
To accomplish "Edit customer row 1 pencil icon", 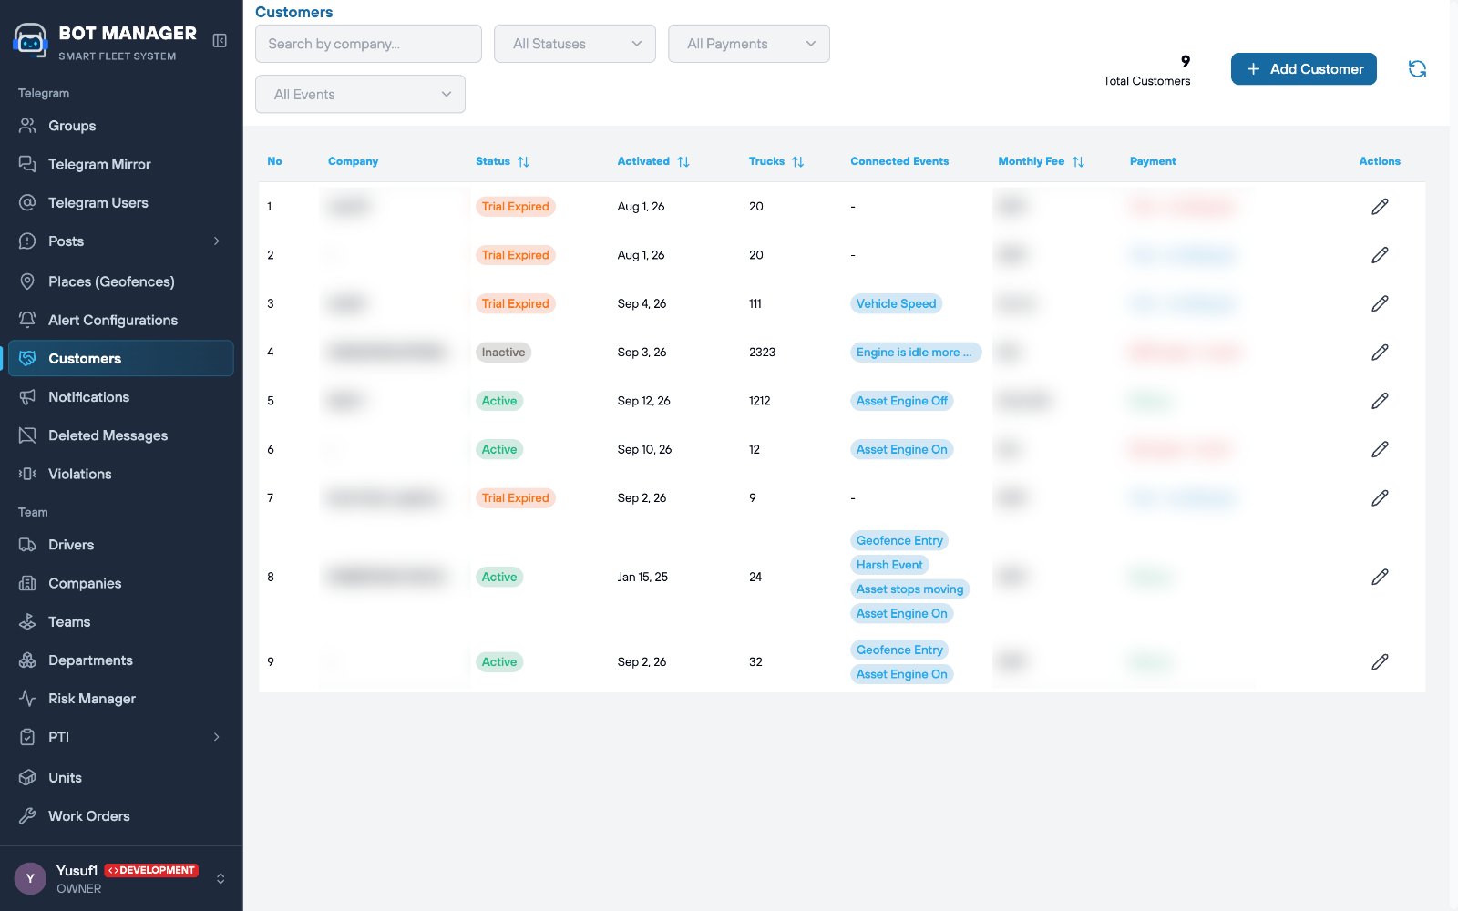I will [1380, 207].
